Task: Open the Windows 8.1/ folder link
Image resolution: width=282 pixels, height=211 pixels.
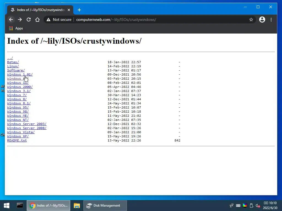Action: [19, 103]
